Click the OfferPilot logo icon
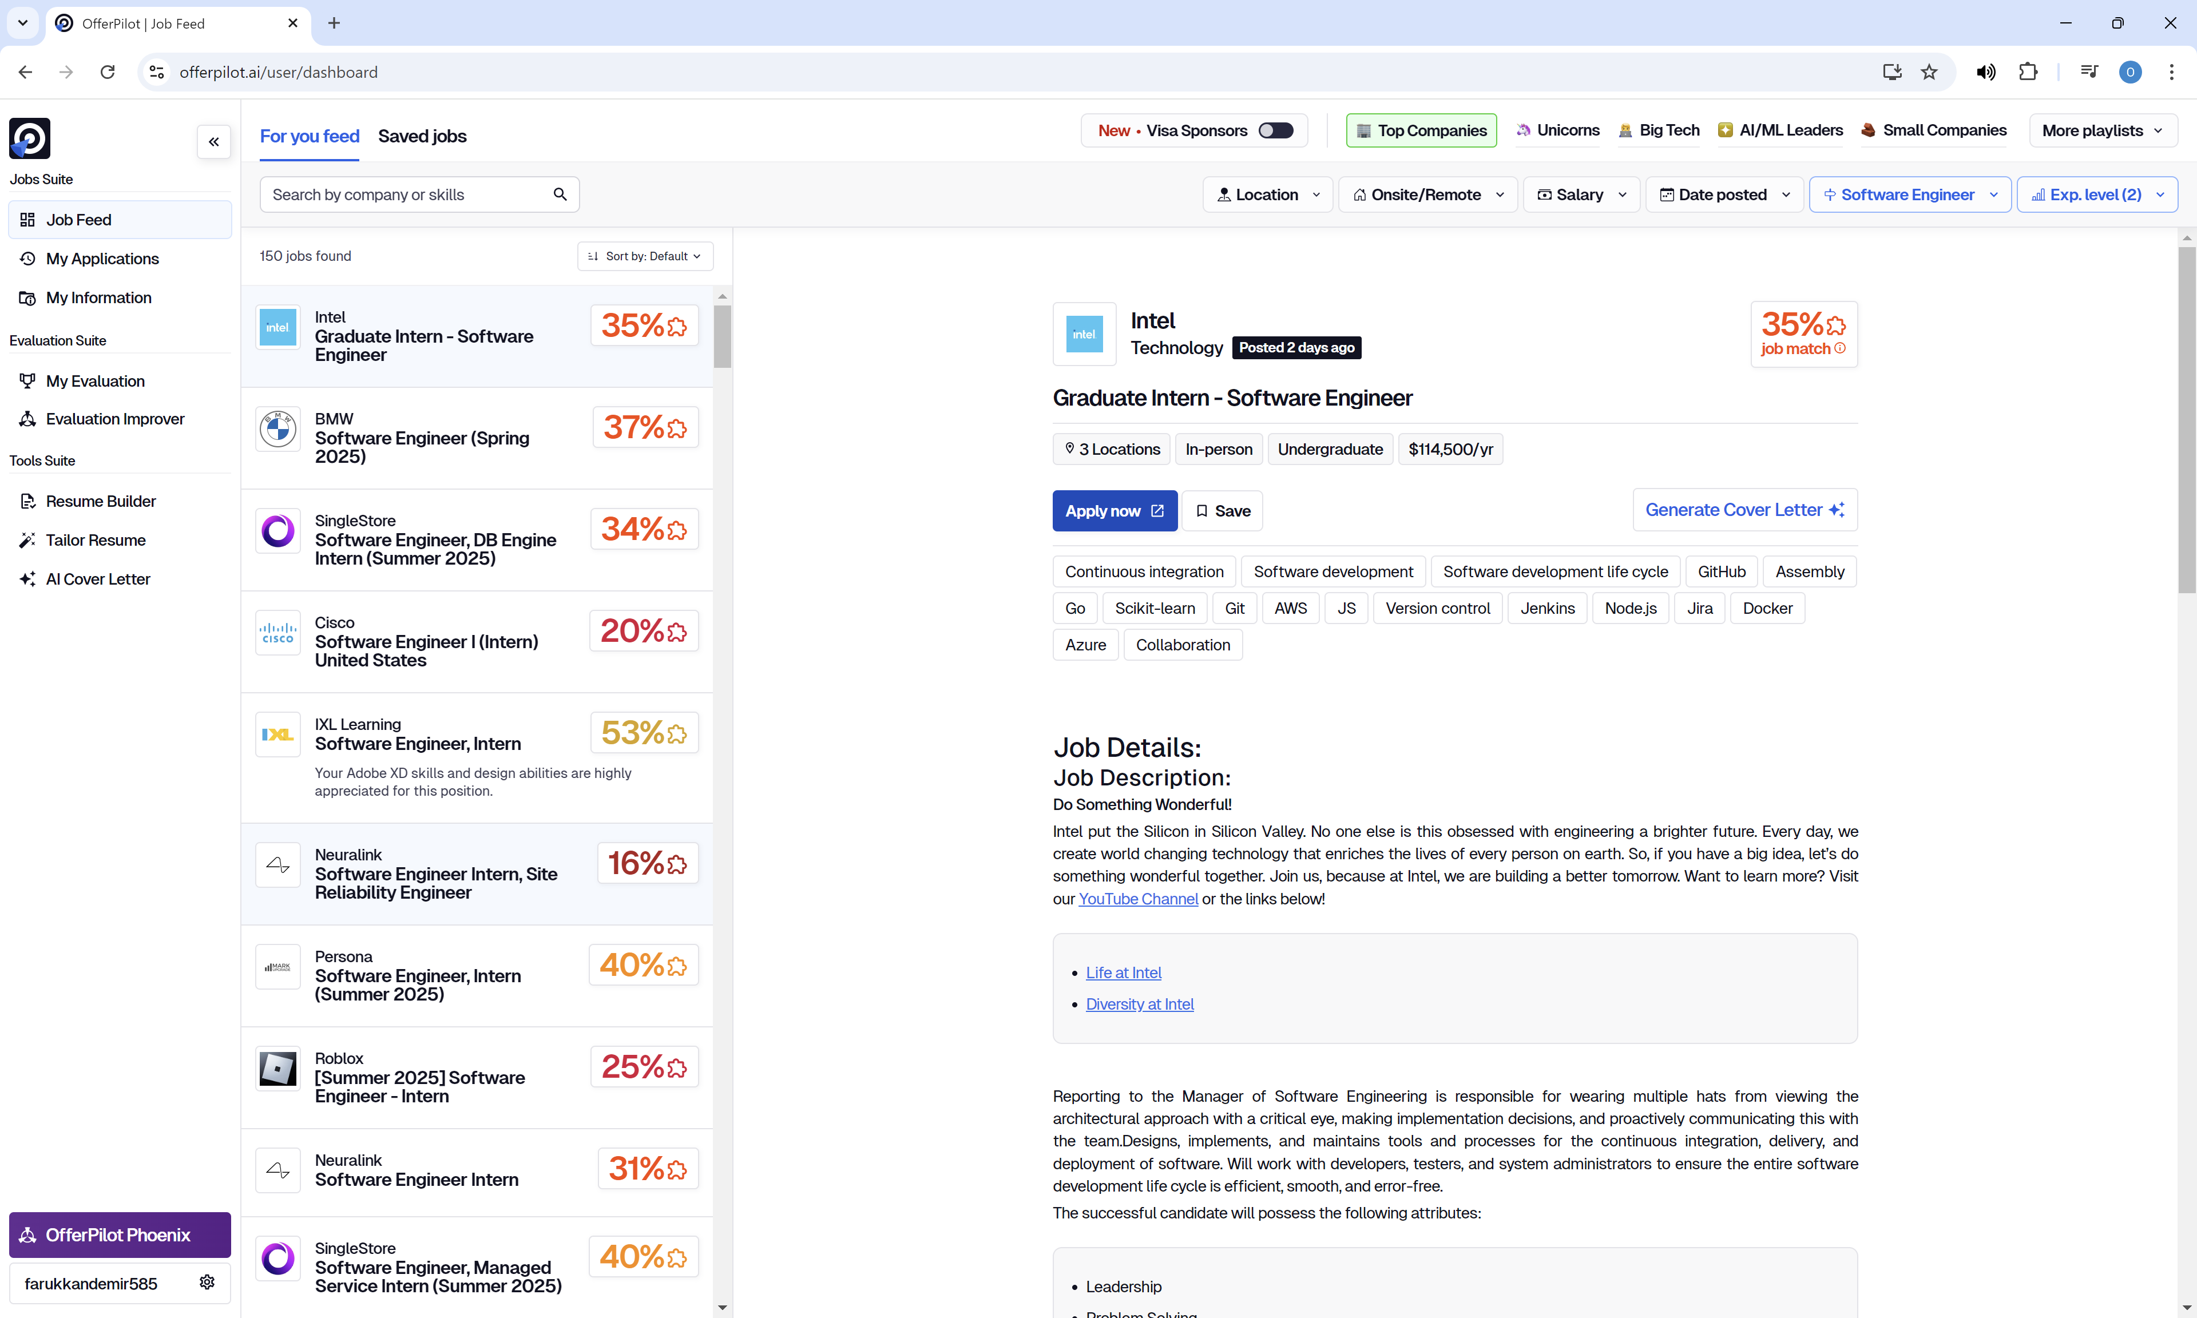Screen dimensions: 2197x1318 coord(29,138)
